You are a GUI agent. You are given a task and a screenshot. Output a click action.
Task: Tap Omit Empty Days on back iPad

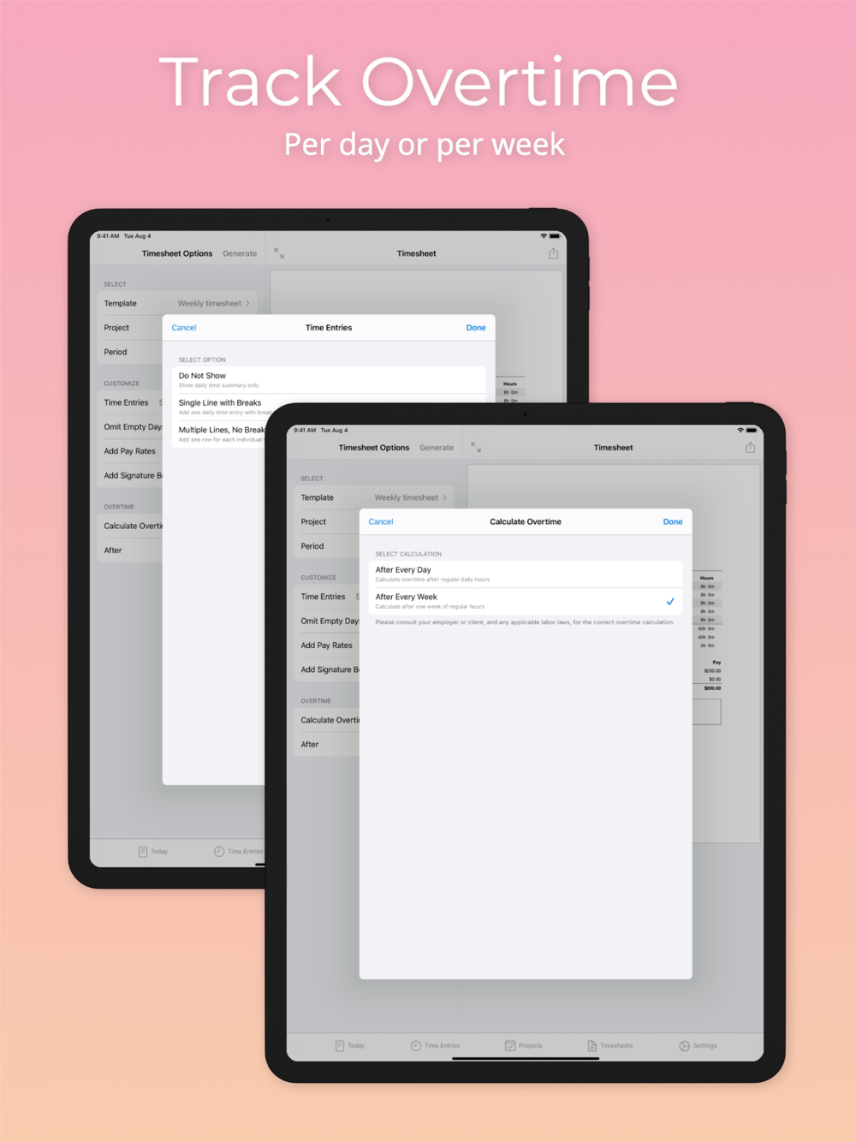[x=130, y=426]
